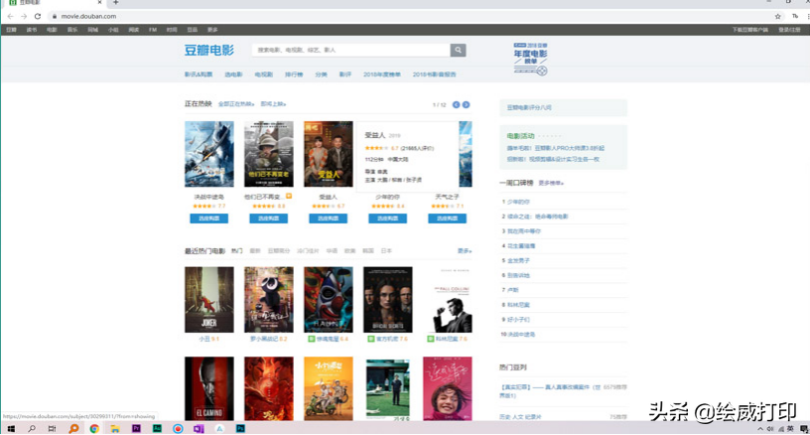Screen dimensions: 810x435
Task: Open a new browser tab with plus
Action: pyautogui.click(x=116, y=3)
